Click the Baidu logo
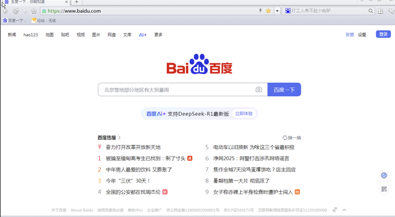 coord(199,64)
